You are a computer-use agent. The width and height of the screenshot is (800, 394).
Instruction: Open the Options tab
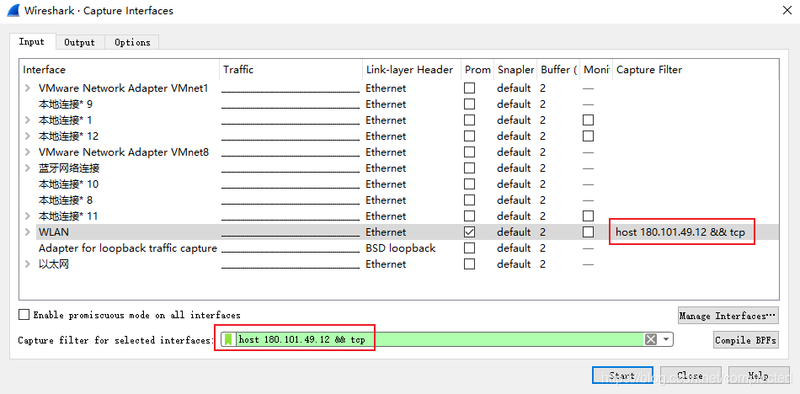click(133, 42)
